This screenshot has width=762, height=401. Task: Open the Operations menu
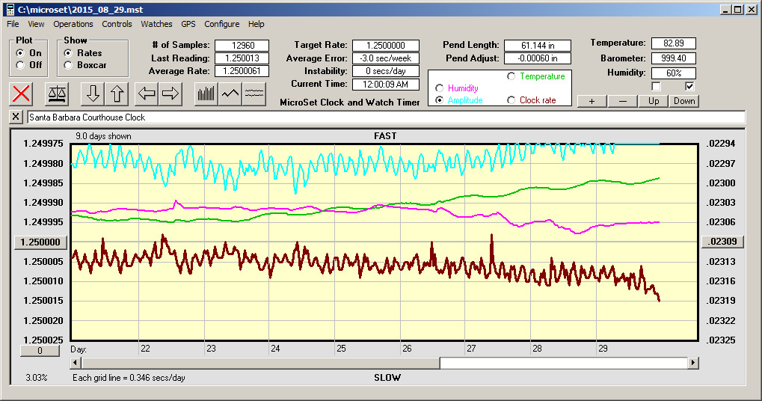73,24
